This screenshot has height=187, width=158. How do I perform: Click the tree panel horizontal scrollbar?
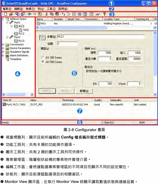(18, 95)
